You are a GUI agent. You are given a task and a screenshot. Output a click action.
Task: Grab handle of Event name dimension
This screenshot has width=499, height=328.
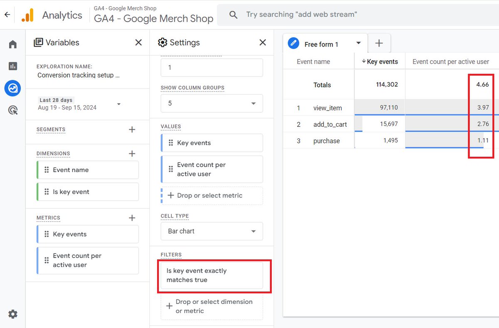point(47,170)
